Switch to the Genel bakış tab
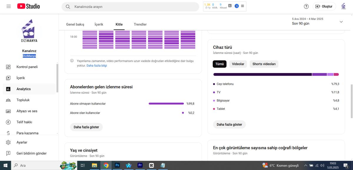Image resolution: width=353 pixels, height=170 pixels. [75, 24]
